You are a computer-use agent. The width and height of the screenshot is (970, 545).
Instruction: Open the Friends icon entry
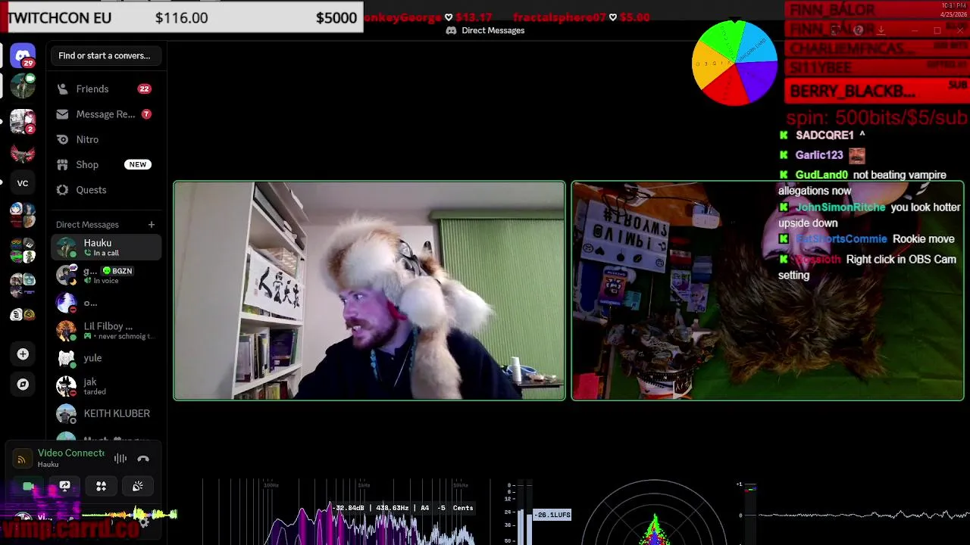tap(106, 89)
